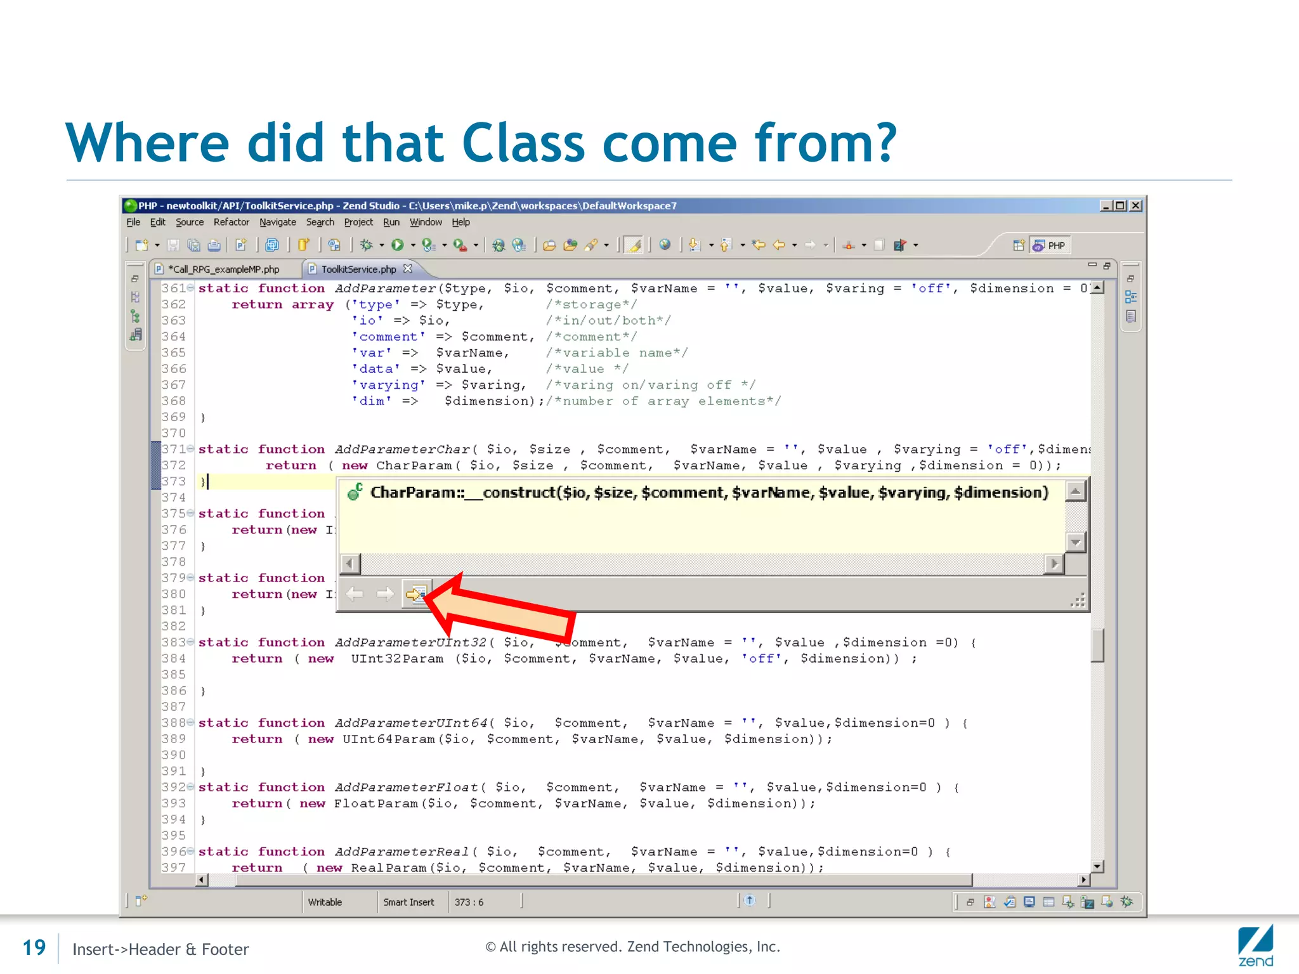Image resolution: width=1299 pixels, height=974 pixels.
Task: Collapse the function fold at line 383
Action: coord(191,642)
